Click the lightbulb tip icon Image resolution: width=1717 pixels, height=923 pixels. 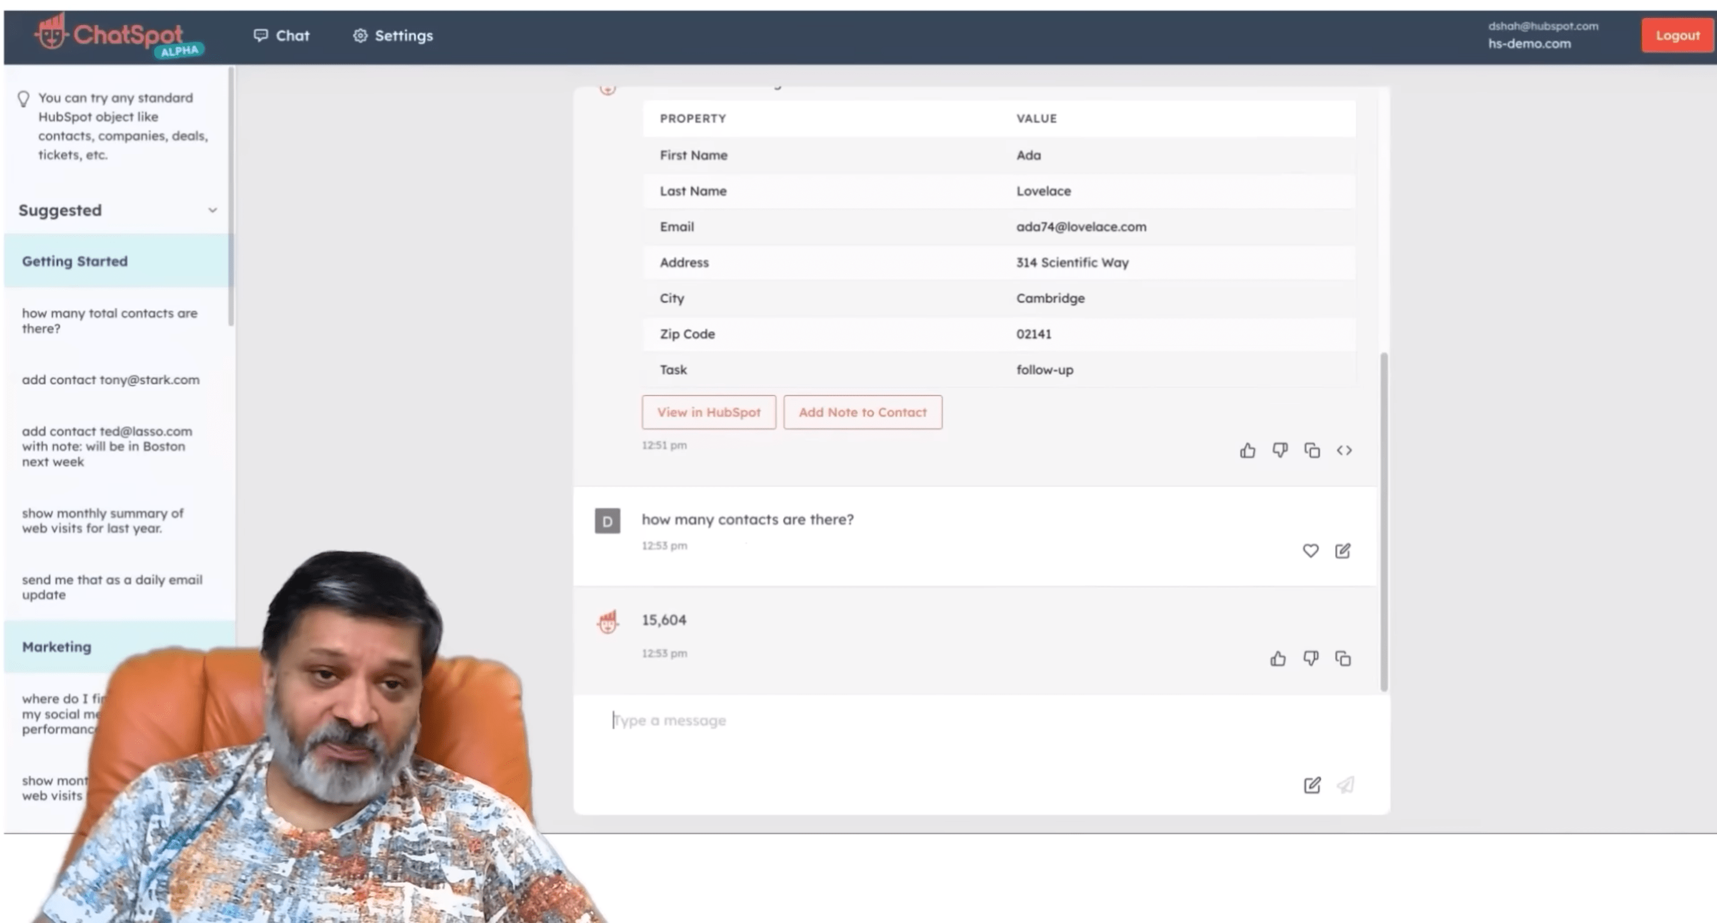pyautogui.click(x=23, y=99)
